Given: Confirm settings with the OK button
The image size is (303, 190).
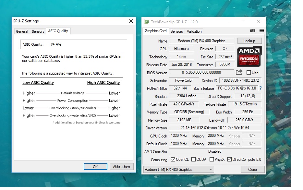Looking at the screenshot, I should tap(95, 166).
